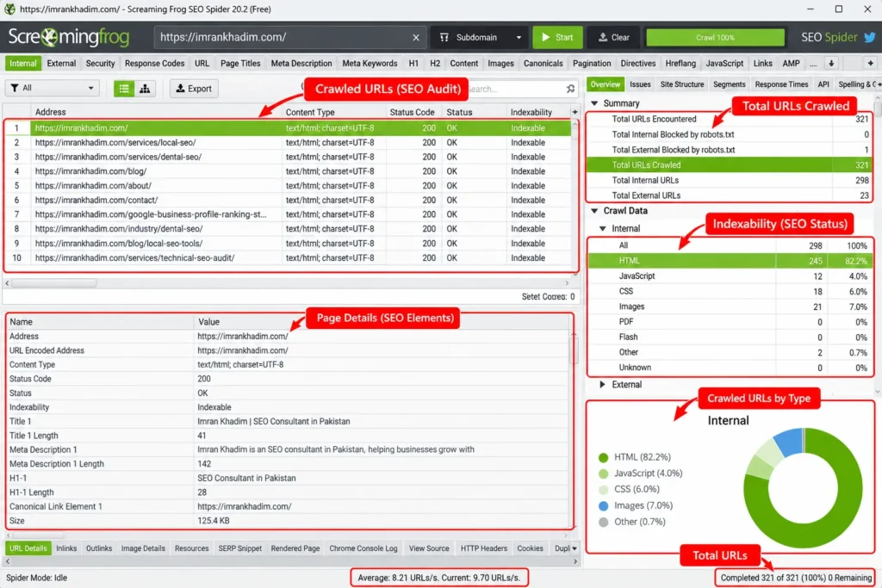This screenshot has width=882, height=588.
Task: Select the HTML row under Internal
Action: [730, 261]
